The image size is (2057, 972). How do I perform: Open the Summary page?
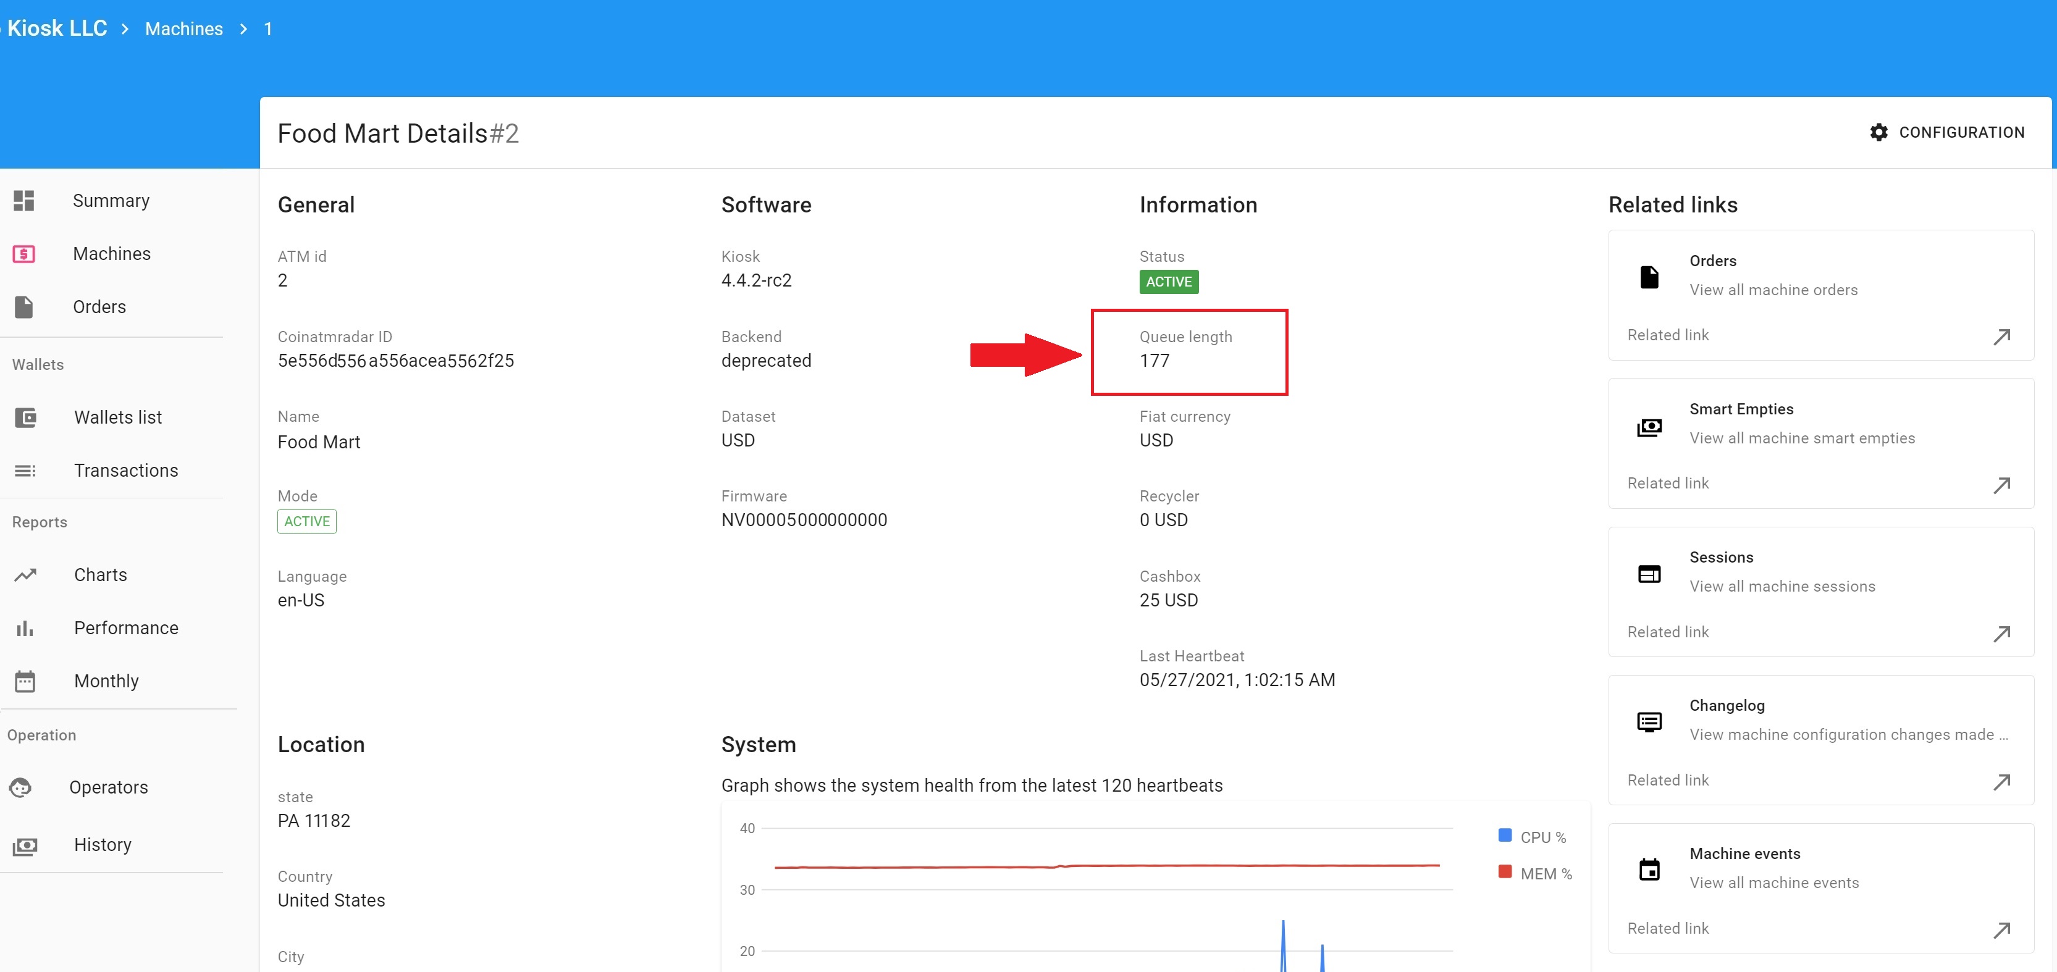[x=112, y=200]
